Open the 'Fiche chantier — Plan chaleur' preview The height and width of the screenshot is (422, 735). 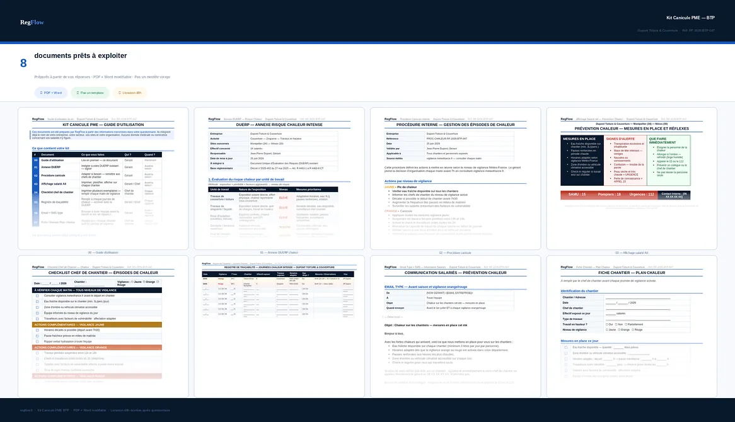click(x=632, y=326)
